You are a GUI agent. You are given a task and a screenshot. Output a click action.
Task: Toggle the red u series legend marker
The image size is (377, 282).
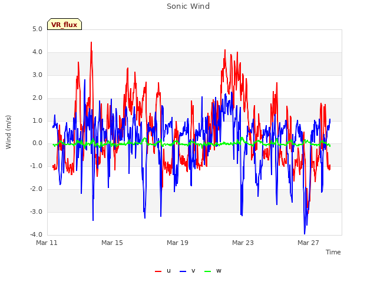[x=158, y=271]
